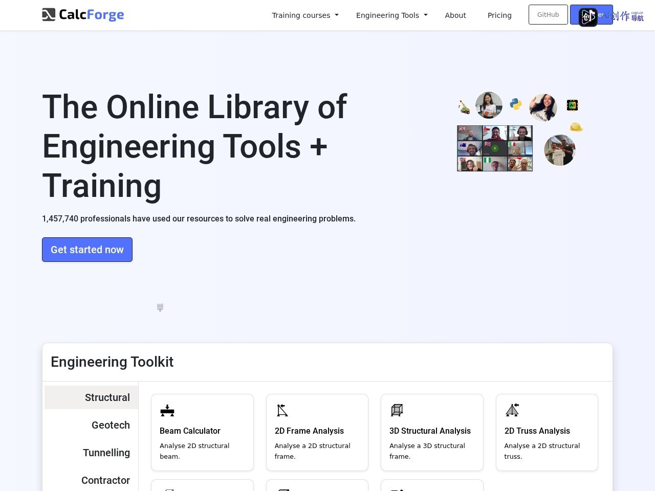655x491 pixels.
Task: Click the circular selfie woman avatar
Action: (x=543, y=107)
